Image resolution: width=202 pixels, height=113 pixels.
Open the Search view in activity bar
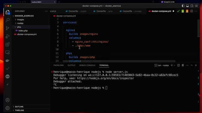(x=8, y=20)
